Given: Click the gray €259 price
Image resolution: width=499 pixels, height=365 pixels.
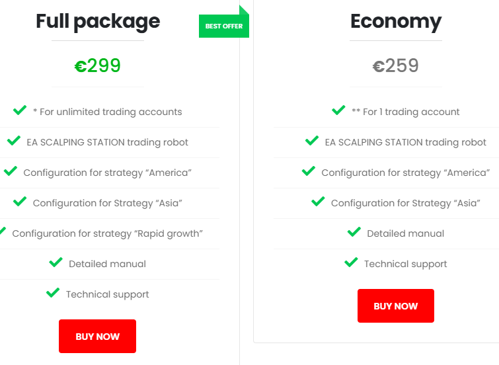Looking at the screenshot, I should click(395, 65).
